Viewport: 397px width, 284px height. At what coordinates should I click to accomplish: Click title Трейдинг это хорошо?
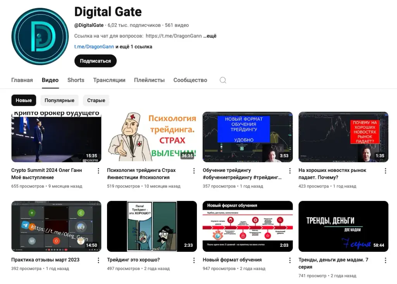[x=133, y=260]
